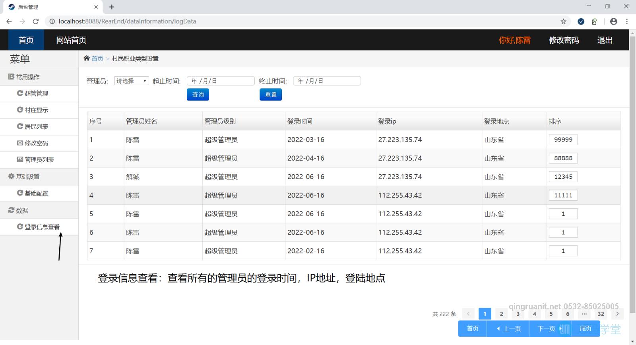Click the sort field showing 12345
This screenshot has height=345, width=636.
(x=563, y=177)
